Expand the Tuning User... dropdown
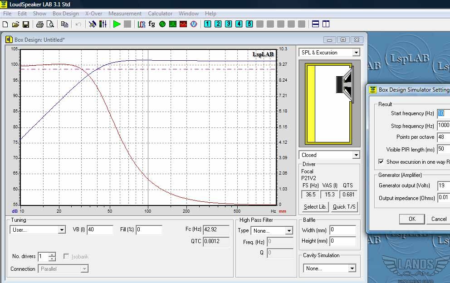Viewport: 450px width, 283px height. (x=62, y=230)
